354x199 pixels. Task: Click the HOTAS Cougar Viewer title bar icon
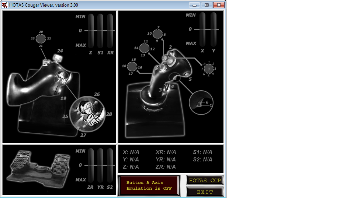coord(4,5)
